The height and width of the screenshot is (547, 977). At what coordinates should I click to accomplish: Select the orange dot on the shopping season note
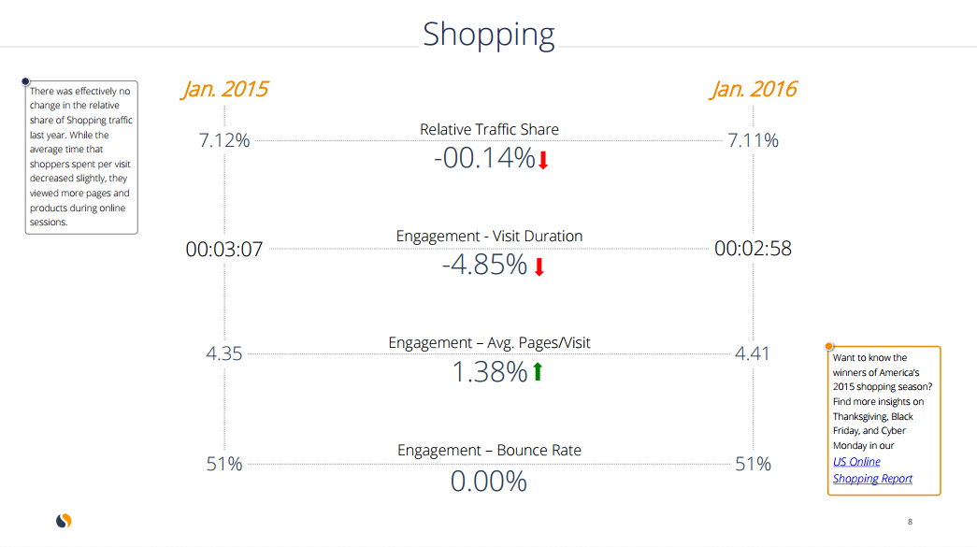[828, 346]
